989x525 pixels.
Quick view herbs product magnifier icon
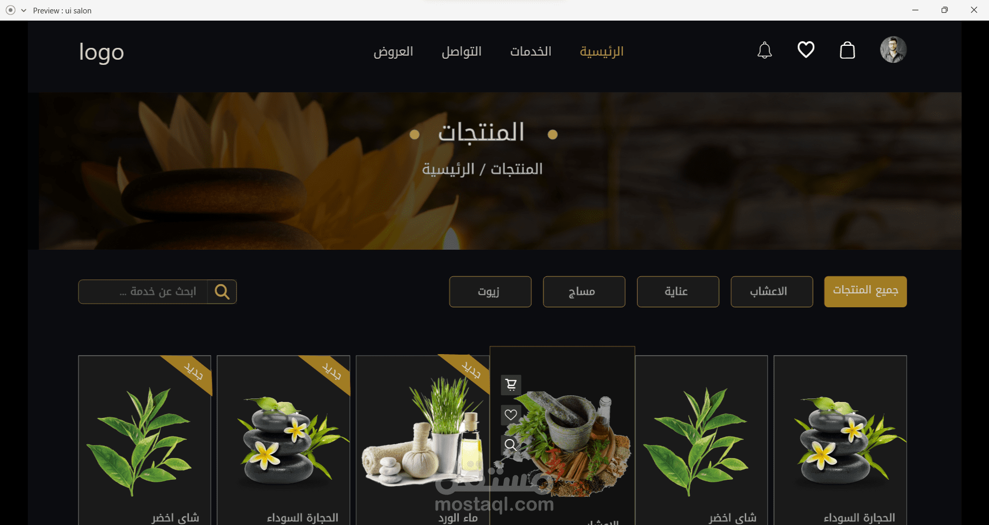[511, 445]
